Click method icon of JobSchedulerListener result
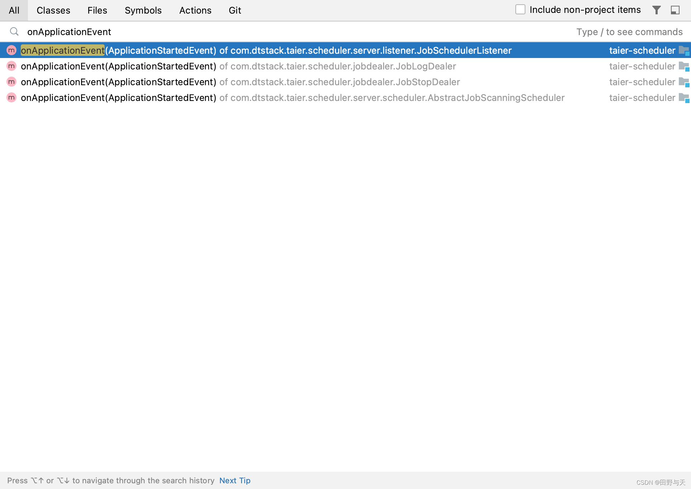Viewport: 691px width, 489px height. pyautogui.click(x=11, y=50)
